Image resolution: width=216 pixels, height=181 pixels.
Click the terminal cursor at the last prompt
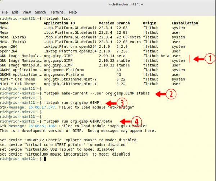(x=45, y=159)
